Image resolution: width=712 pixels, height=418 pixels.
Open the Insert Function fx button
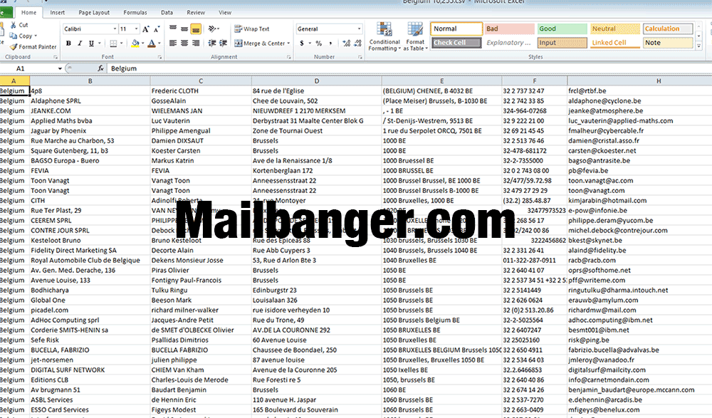(x=101, y=68)
